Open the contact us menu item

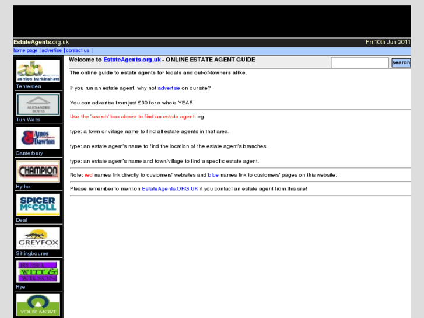pyautogui.click(x=78, y=51)
